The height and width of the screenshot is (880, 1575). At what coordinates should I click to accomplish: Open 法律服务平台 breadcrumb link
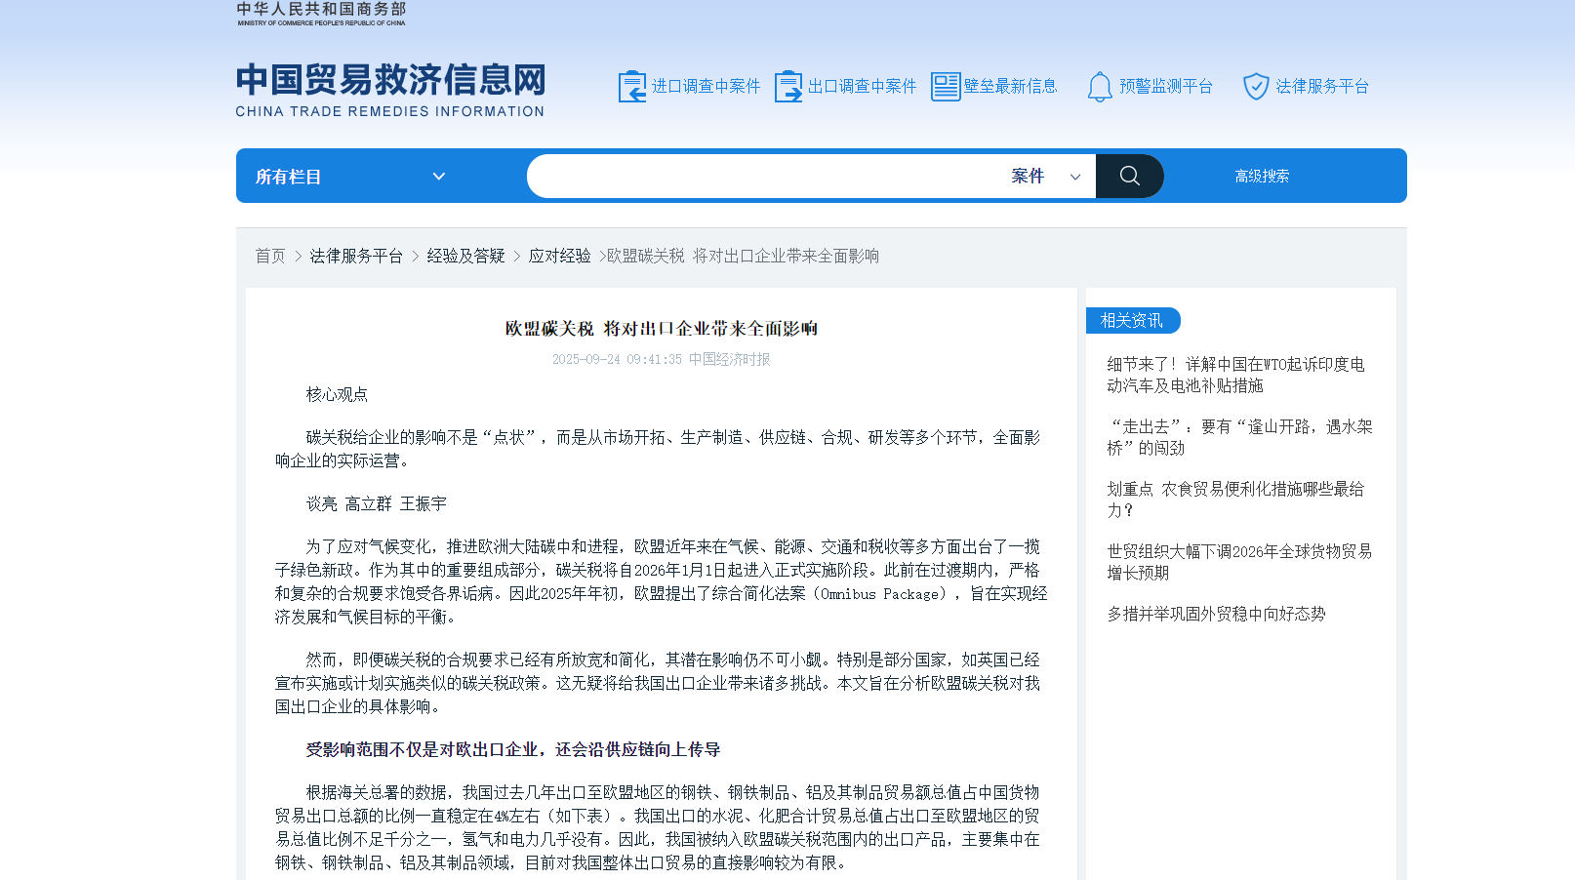[x=356, y=256]
